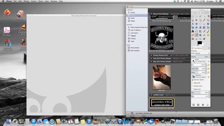Select the Ink tool

[200, 35]
